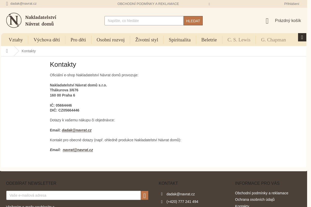The height and width of the screenshot is (207, 311).
Task: Click the envelope icon in top bar
Action: (7, 4)
